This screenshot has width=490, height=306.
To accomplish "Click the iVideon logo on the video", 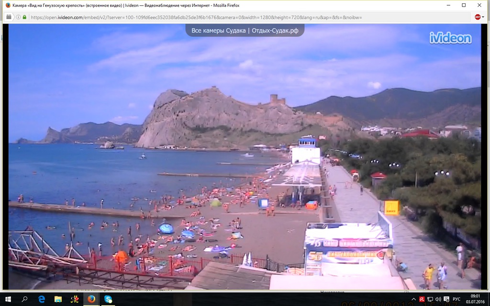I will [450, 38].
